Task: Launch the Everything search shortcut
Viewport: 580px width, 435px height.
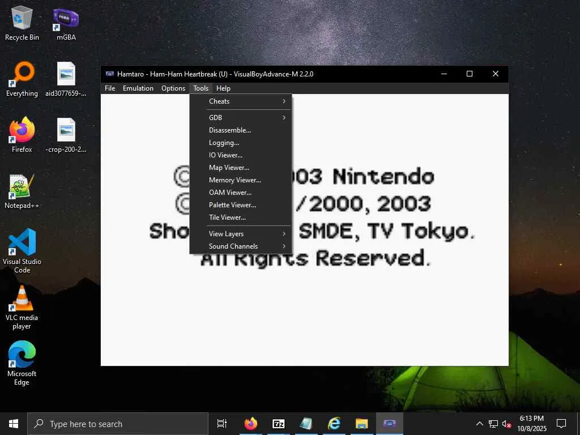Action: 22,79
